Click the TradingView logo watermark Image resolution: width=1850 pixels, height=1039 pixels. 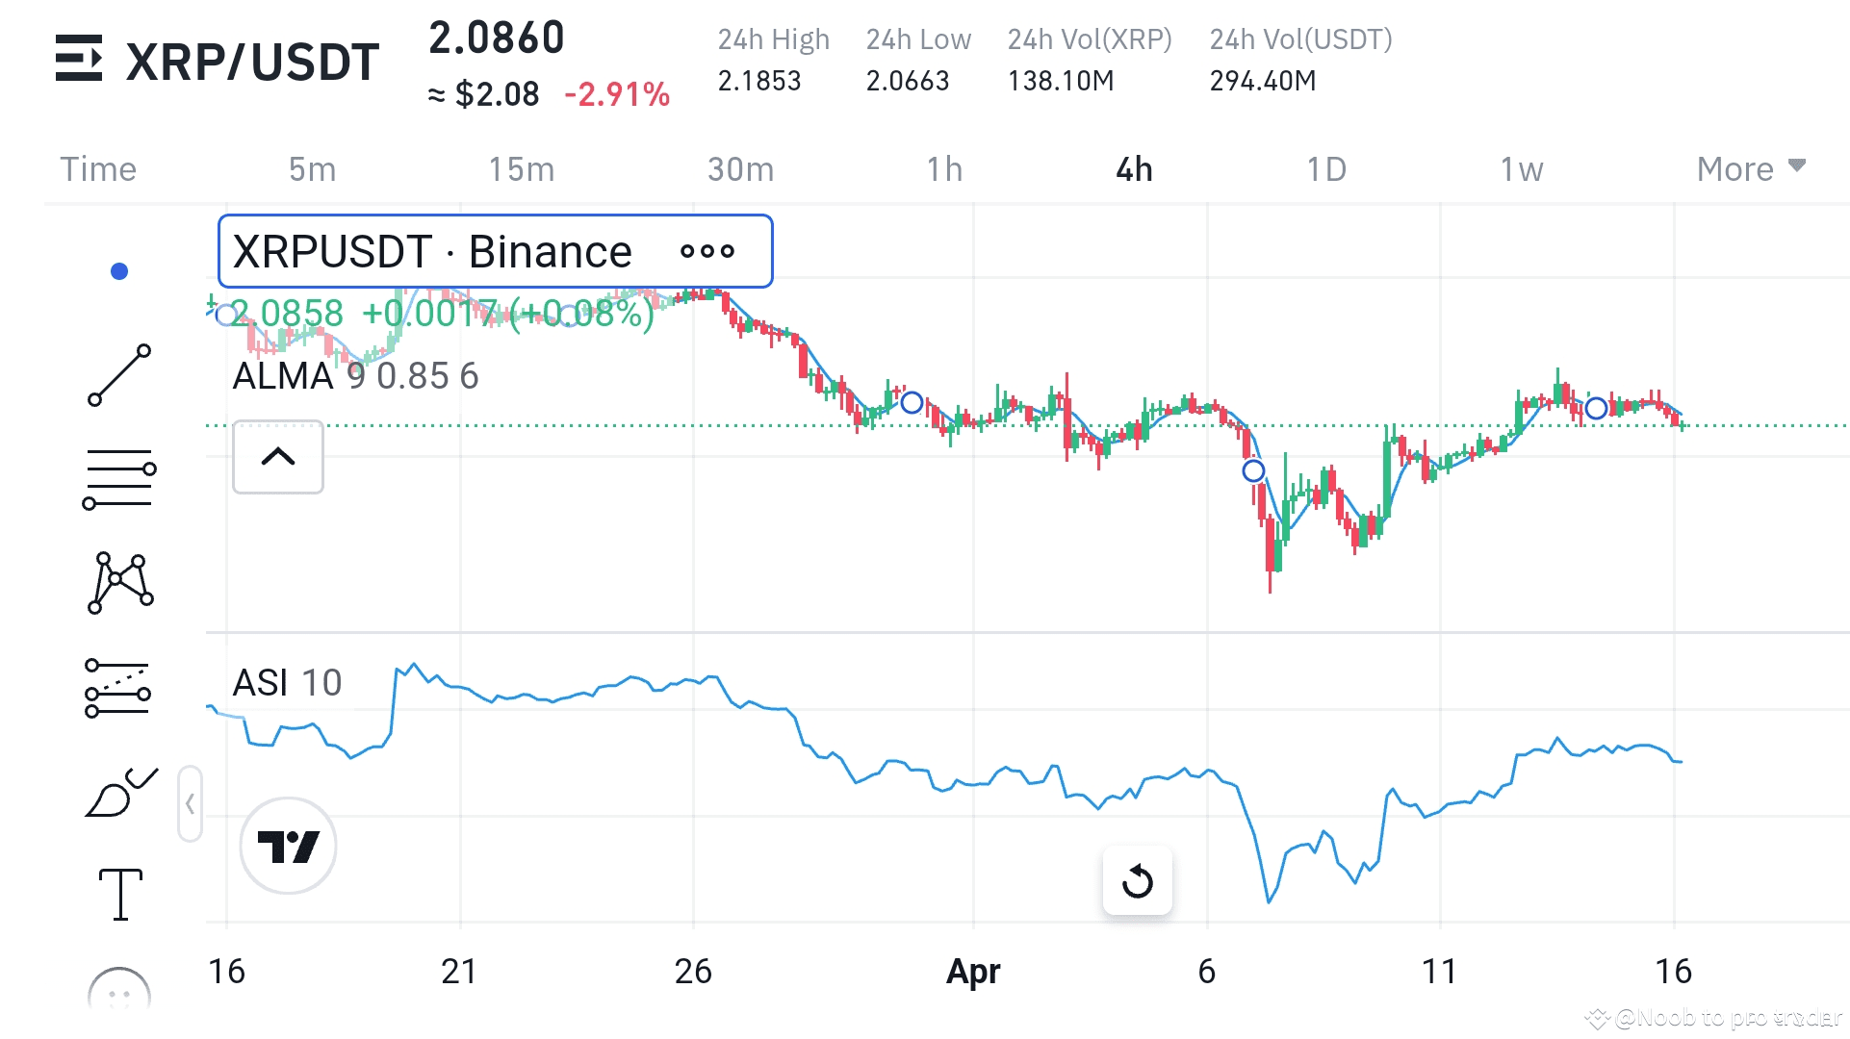point(288,845)
